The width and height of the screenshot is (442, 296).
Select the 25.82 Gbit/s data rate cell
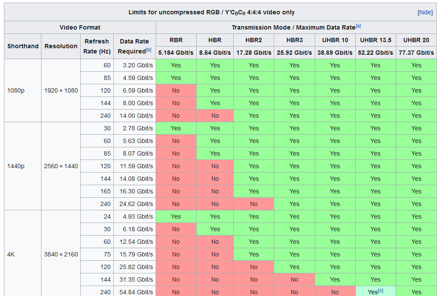pyautogui.click(x=134, y=267)
